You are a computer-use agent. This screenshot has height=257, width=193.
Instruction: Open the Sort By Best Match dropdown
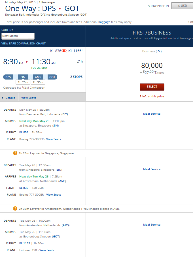[18, 36]
